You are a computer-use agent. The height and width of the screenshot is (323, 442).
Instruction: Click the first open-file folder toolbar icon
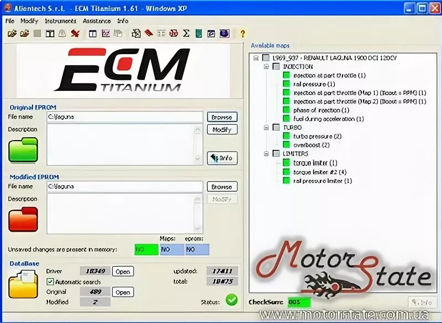pos(12,34)
